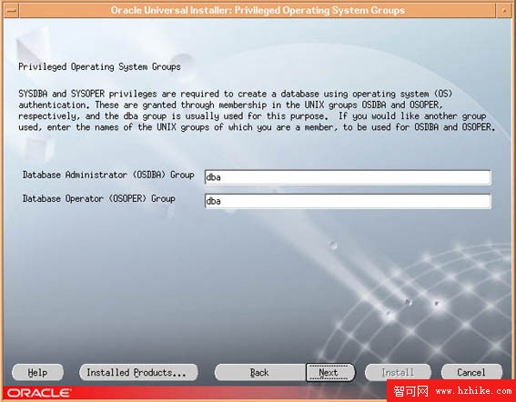Click the dba text in the OSOPER field
The height and width of the screenshot is (402, 516).
tap(213, 201)
